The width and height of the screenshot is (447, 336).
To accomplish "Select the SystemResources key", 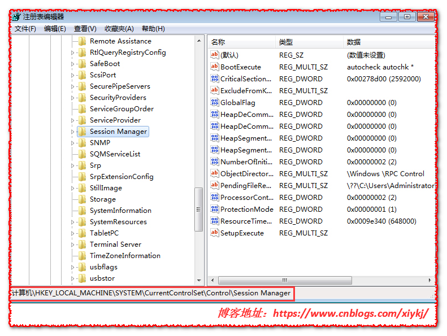I will pyautogui.click(x=118, y=222).
